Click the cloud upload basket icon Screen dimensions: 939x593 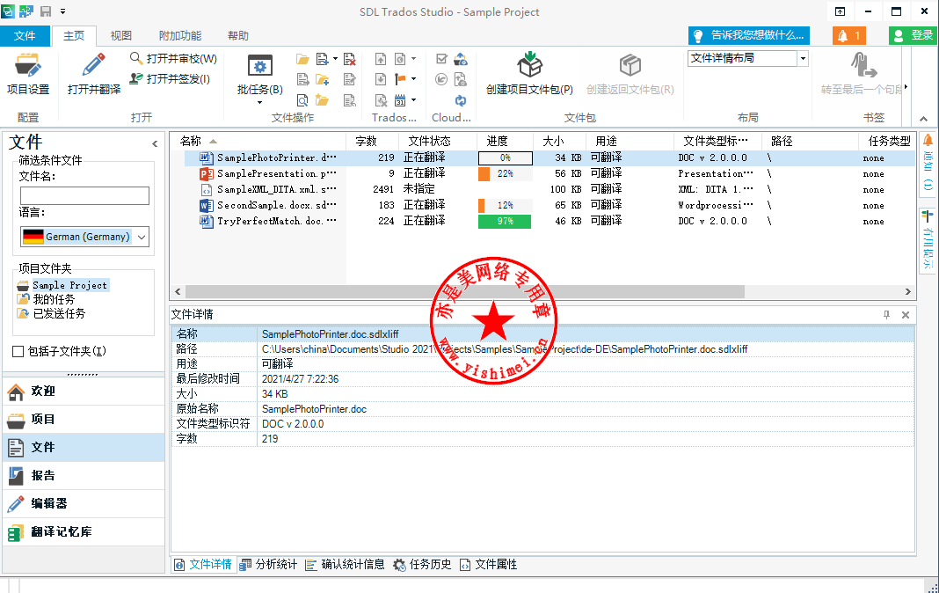461,59
